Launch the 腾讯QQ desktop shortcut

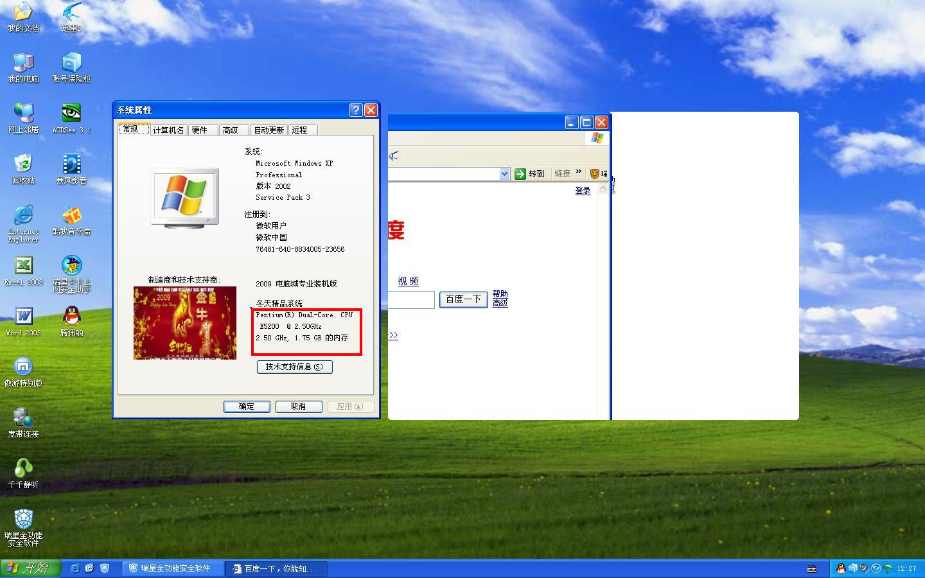point(71,321)
